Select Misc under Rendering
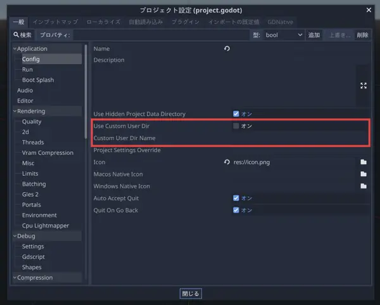Viewport: 380px width, 305px height. click(28, 163)
